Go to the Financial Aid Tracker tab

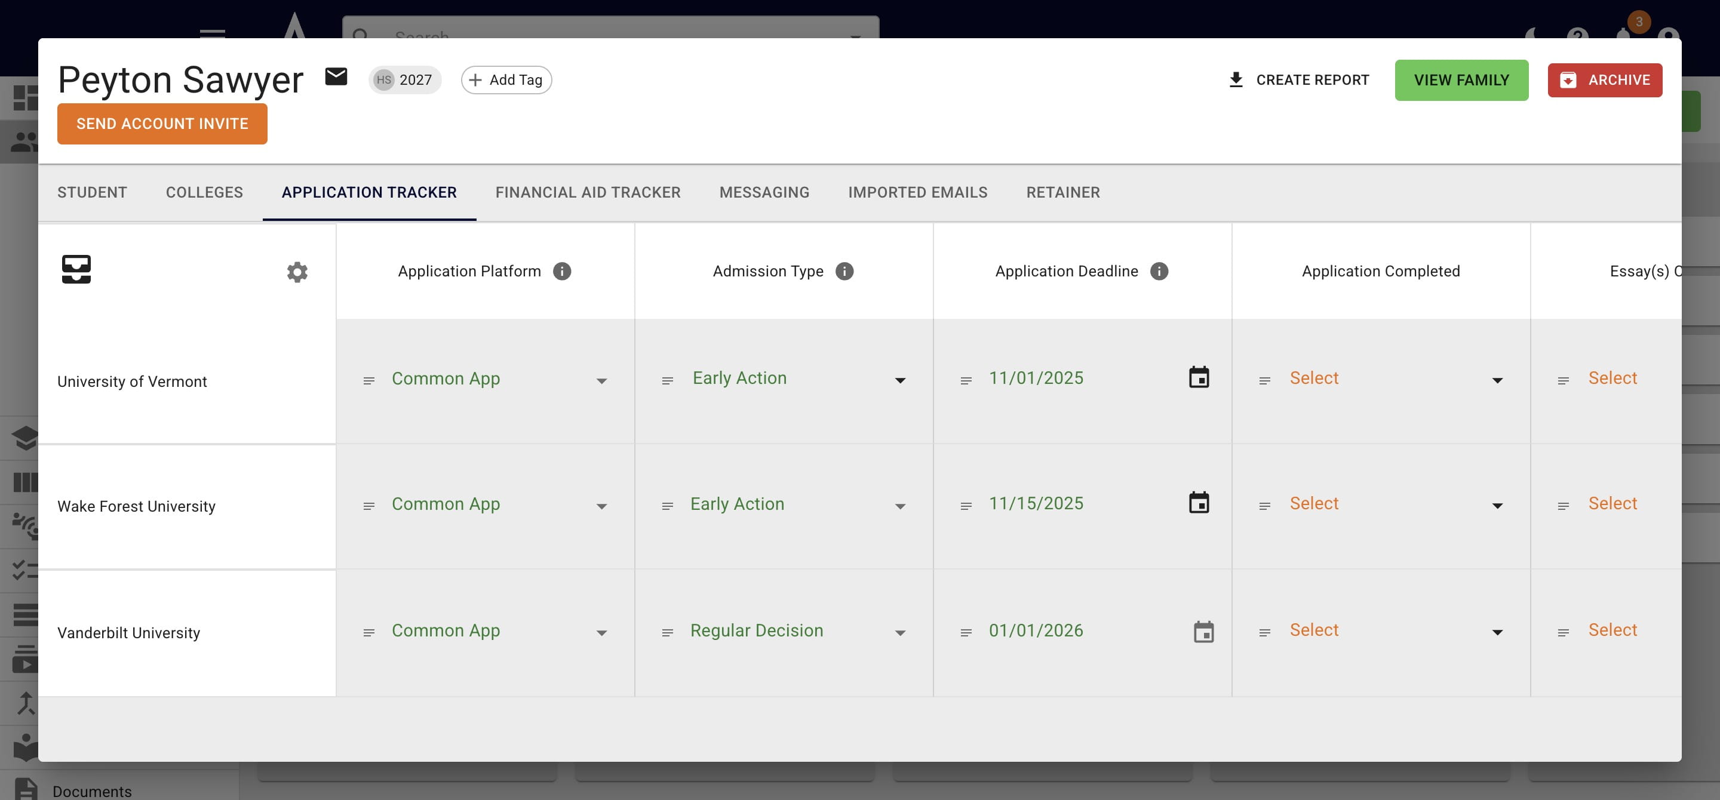(588, 192)
